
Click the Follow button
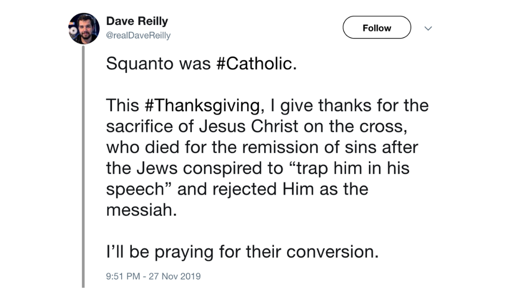point(377,28)
